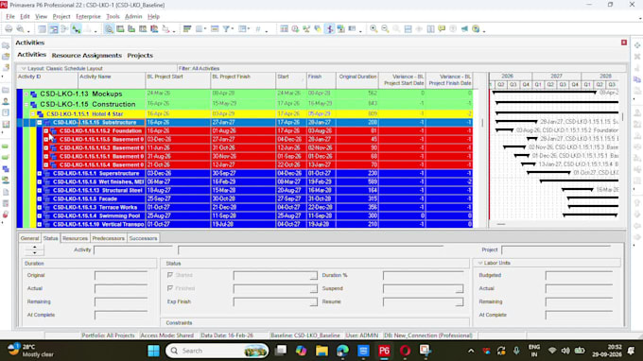Toggle the Started checkbox
Image resolution: width=643 pixels, height=361 pixels.
coord(170,275)
